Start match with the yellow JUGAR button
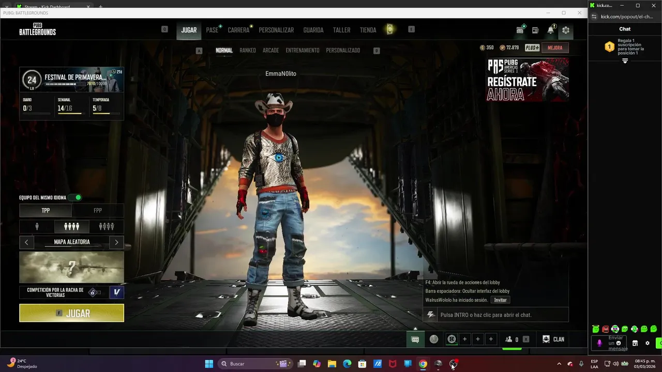 (71, 313)
